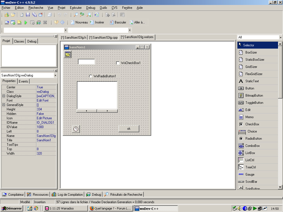The image size is (283, 212).
Task: Click the Basculer toolbar button
Action: pyautogui.click(x=118, y=22)
